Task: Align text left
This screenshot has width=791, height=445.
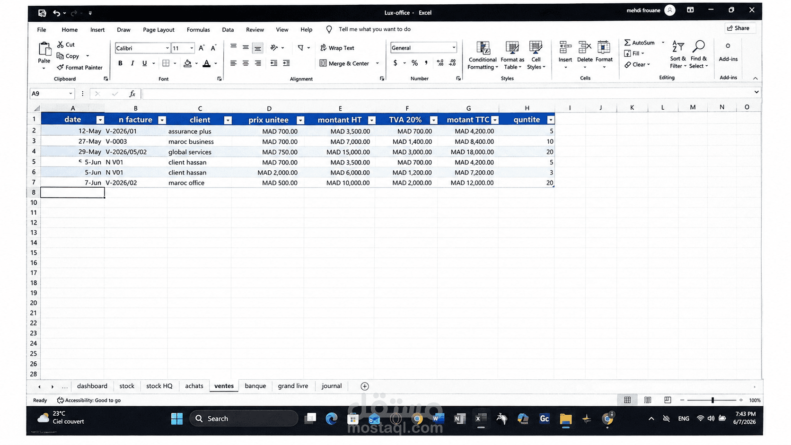Action: pos(233,63)
